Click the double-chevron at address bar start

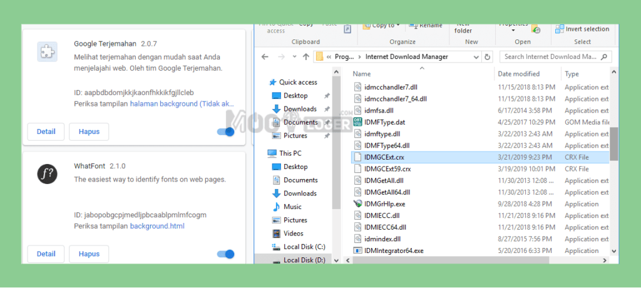329,57
